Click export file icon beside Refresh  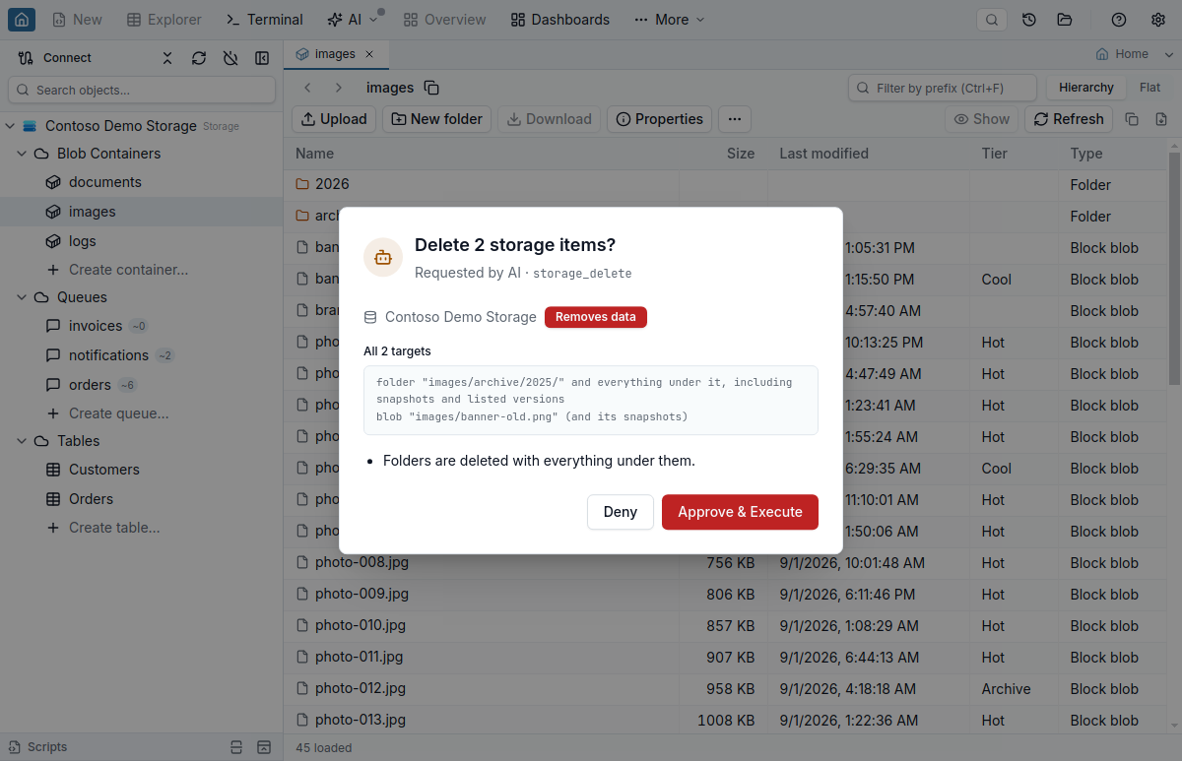pyautogui.click(x=1161, y=119)
